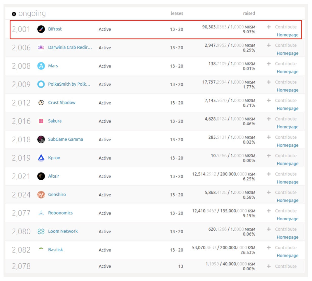Click the plus icon in Genshiro row
This screenshot has height=281, width=312.
click(x=269, y=192)
